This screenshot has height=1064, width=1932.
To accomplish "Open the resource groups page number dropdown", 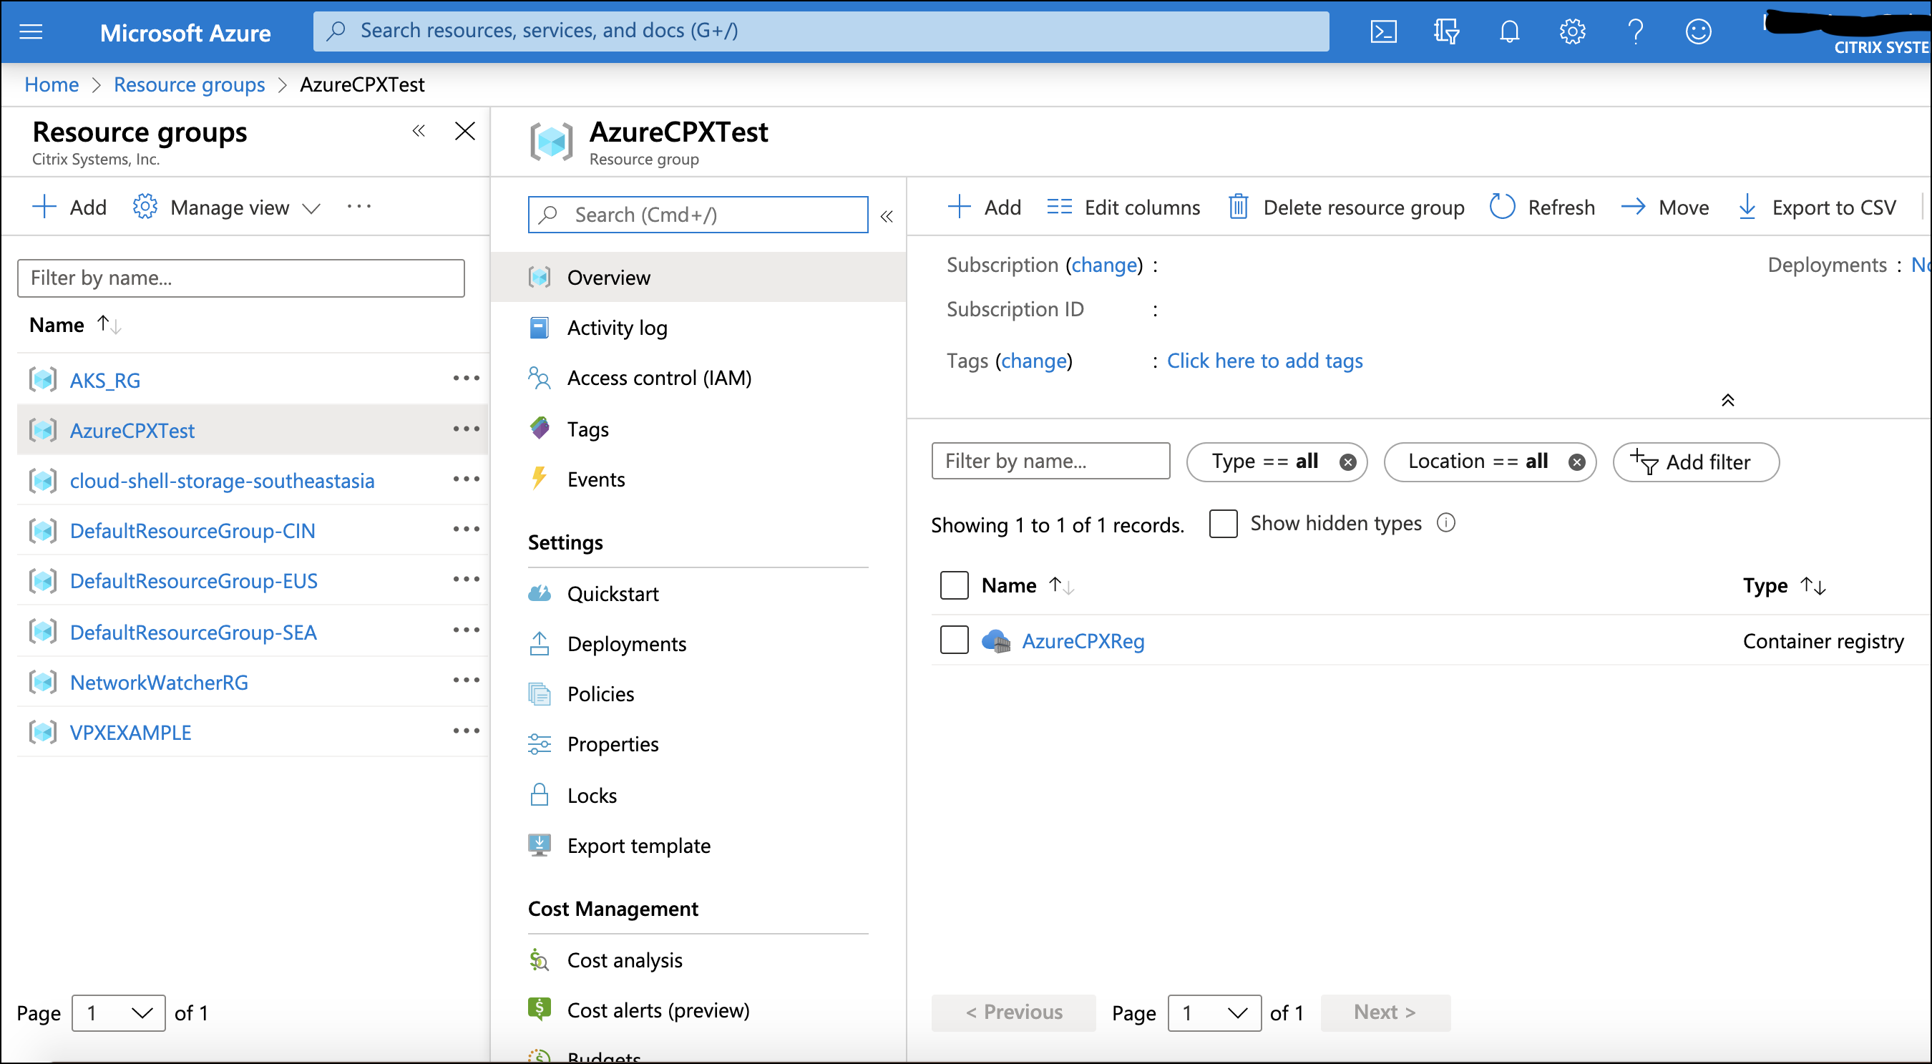I will (x=119, y=1013).
